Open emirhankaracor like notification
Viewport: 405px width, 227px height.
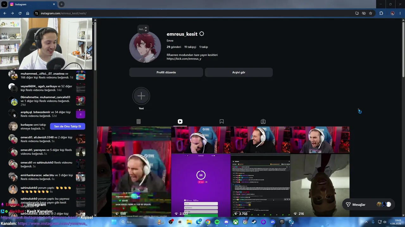(x=47, y=177)
